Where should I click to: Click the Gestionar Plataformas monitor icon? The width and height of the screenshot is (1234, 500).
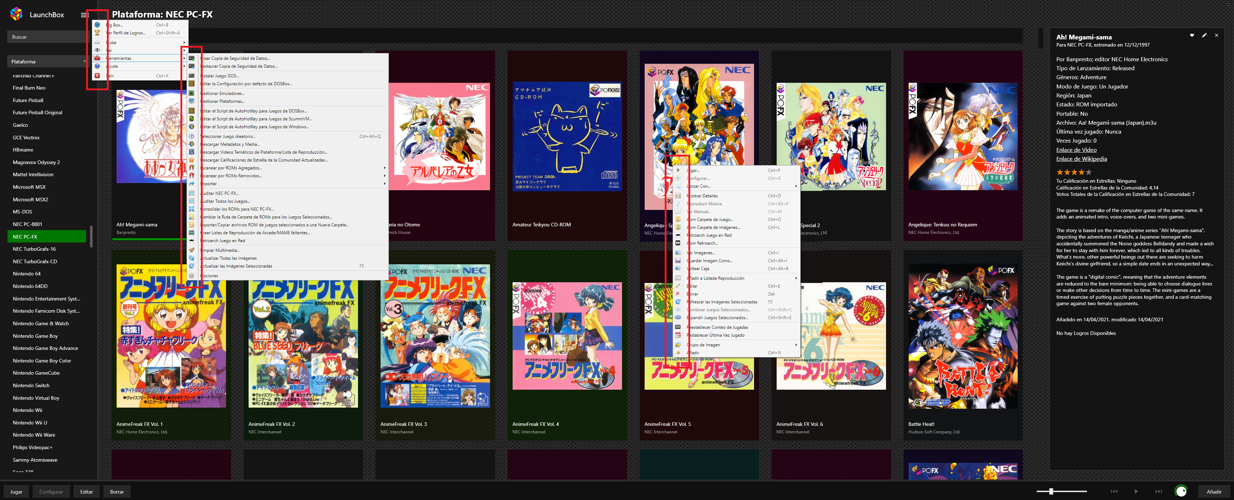[x=192, y=101]
